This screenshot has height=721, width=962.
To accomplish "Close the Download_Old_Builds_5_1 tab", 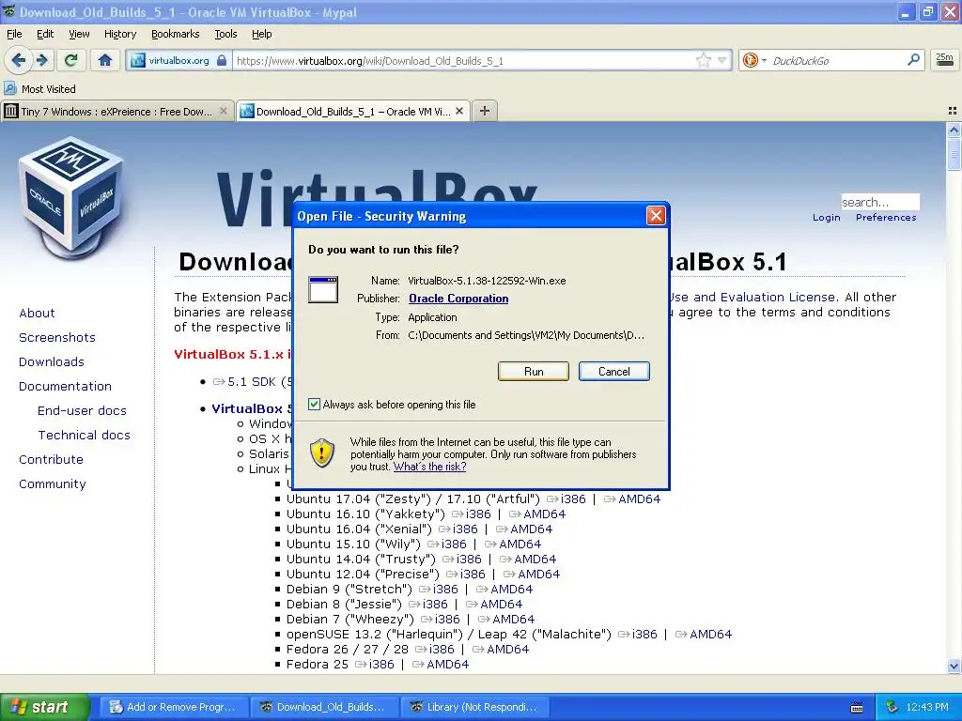I will (459, 111).
